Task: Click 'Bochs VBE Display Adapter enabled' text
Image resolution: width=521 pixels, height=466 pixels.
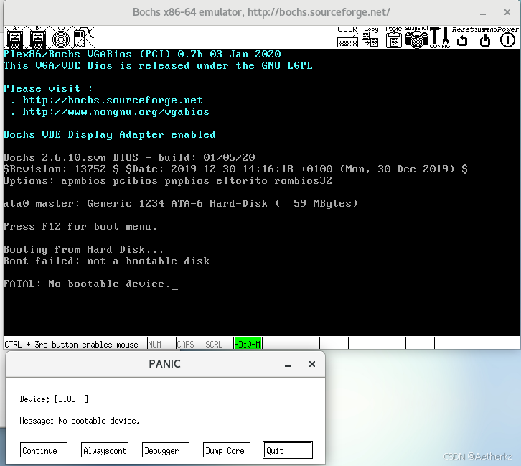Action: point(109,134)
